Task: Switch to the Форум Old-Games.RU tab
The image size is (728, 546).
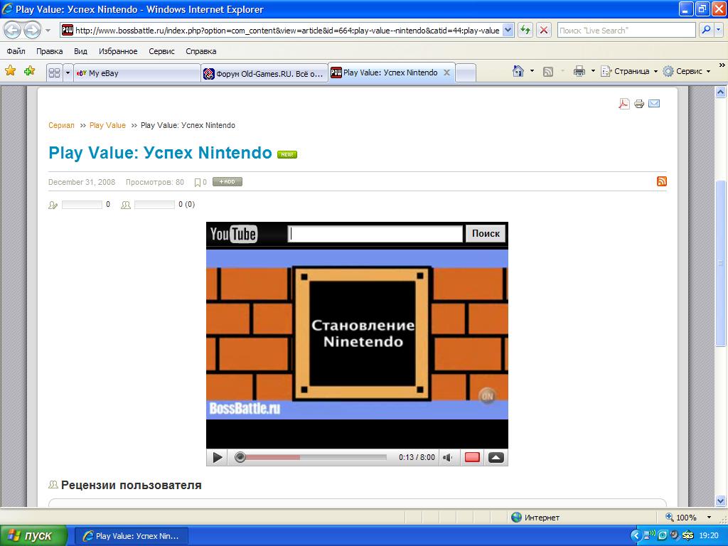Action: click(264, 73)
